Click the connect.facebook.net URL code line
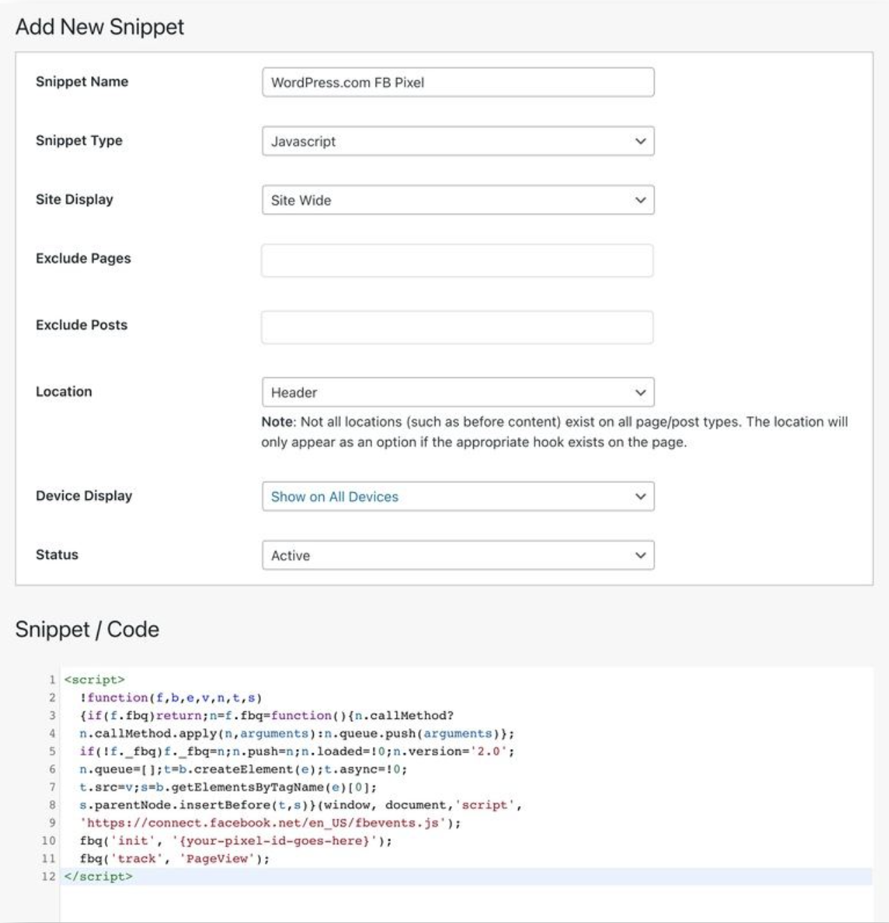This screenshot has width=889, height=923. [270, 823]
